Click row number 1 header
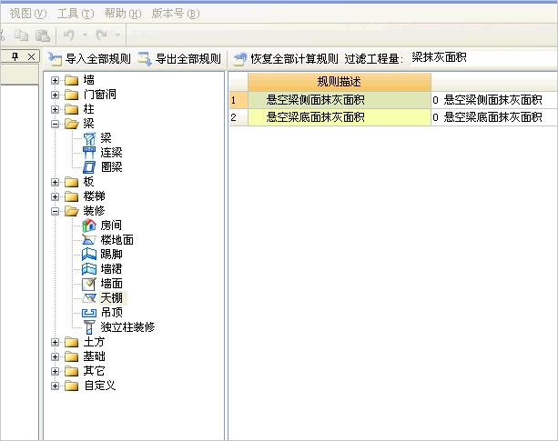558x441 pixels. tap(238, 100)
